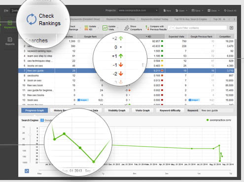Sort by the Google Rank column
Image resolution: width=244 pixels, height=182 pixels.
(x=90, y=36)
